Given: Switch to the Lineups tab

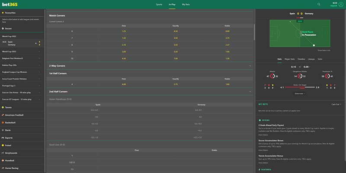Looking at the screenshot, I should (x=311, y=59).
